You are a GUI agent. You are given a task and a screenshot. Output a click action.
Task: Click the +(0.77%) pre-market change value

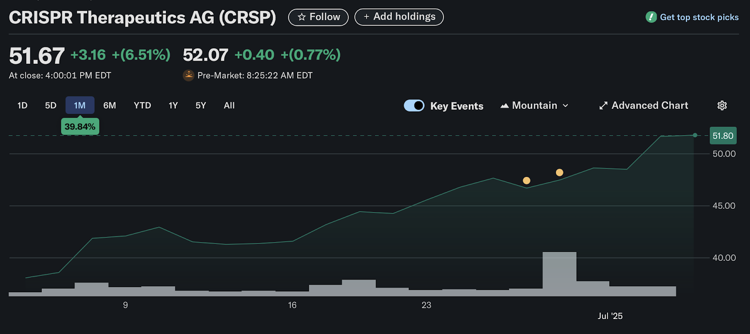click(311, 55)
